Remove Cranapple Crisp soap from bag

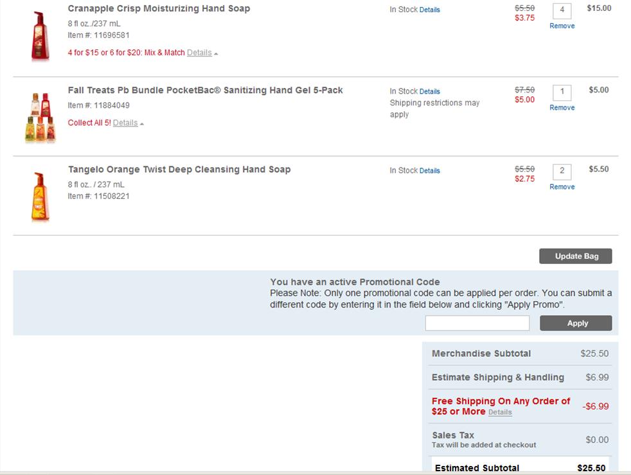coord(562,26)
